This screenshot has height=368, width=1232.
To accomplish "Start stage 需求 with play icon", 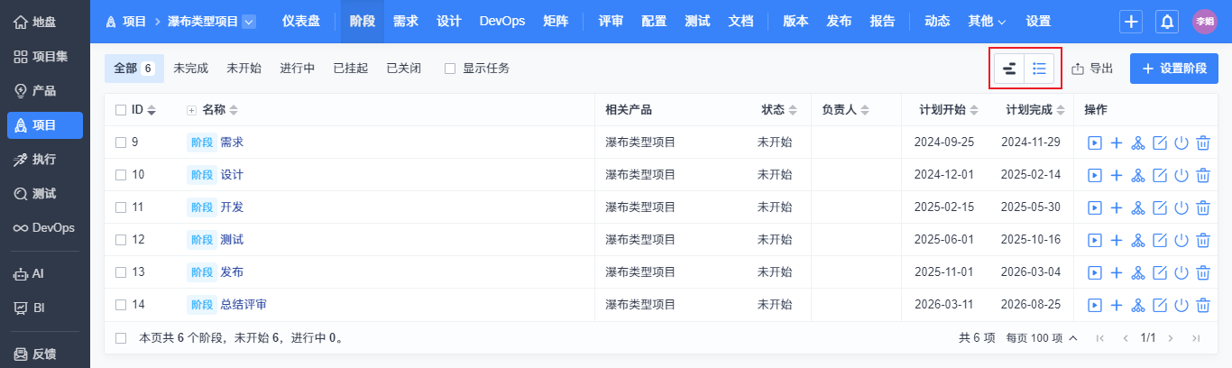I will click(1095, 143).
